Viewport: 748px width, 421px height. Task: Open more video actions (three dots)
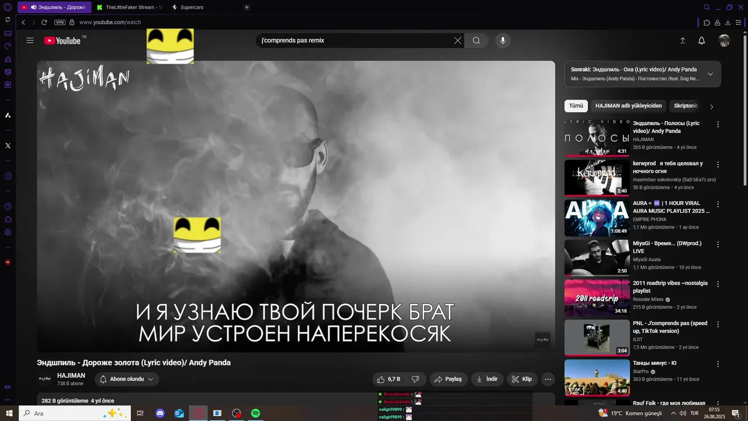548,379
